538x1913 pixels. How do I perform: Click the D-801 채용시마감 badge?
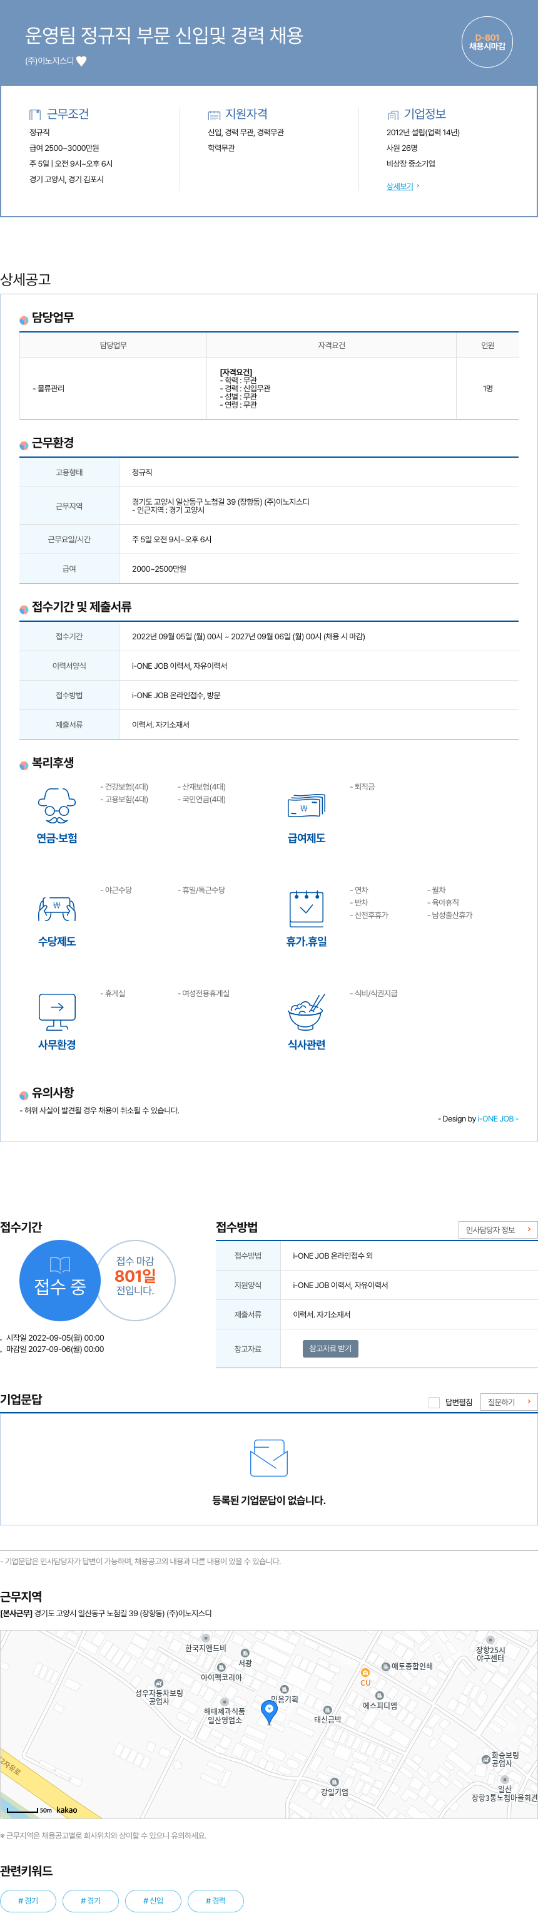pyautogui.click(x=487, y=41)
